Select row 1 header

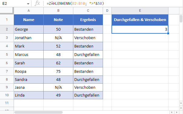pyautogui.click(x=7, y=20)
